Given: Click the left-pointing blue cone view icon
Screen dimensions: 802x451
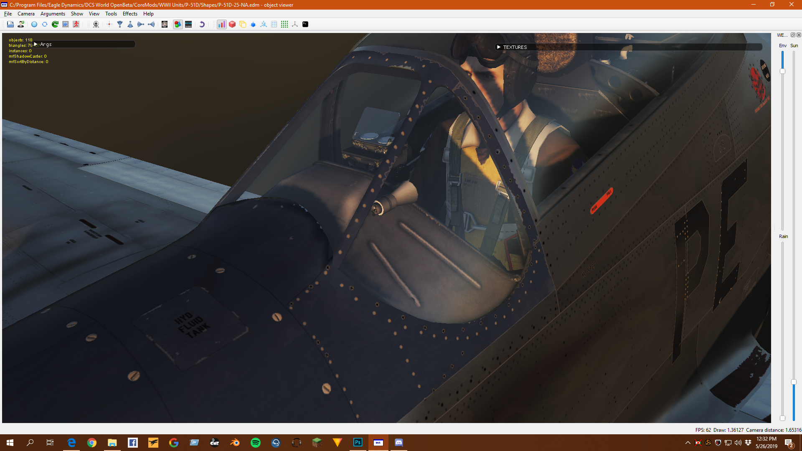Looking at the screenshot, I should [x=151, y=24].
